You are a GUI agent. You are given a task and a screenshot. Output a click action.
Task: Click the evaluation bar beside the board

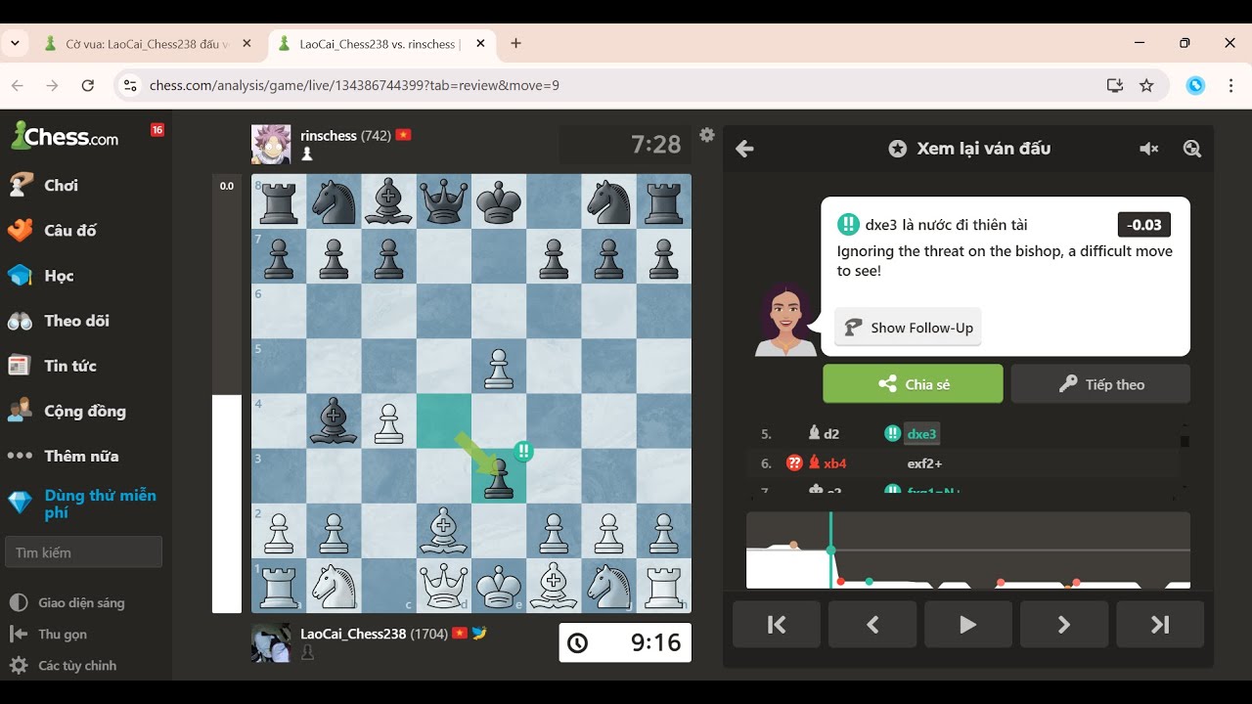(227, 394)
